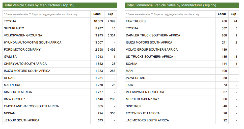This screenshot has height=129, width=244.
Task: Click the sales estimates footnote in commercial table
Action: coord(162,14)
